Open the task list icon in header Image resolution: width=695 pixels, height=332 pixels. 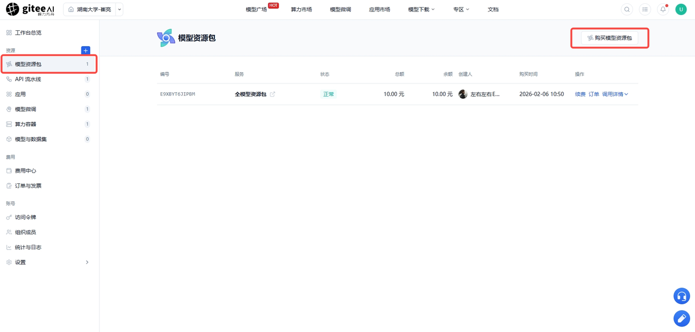click(645, 9)
